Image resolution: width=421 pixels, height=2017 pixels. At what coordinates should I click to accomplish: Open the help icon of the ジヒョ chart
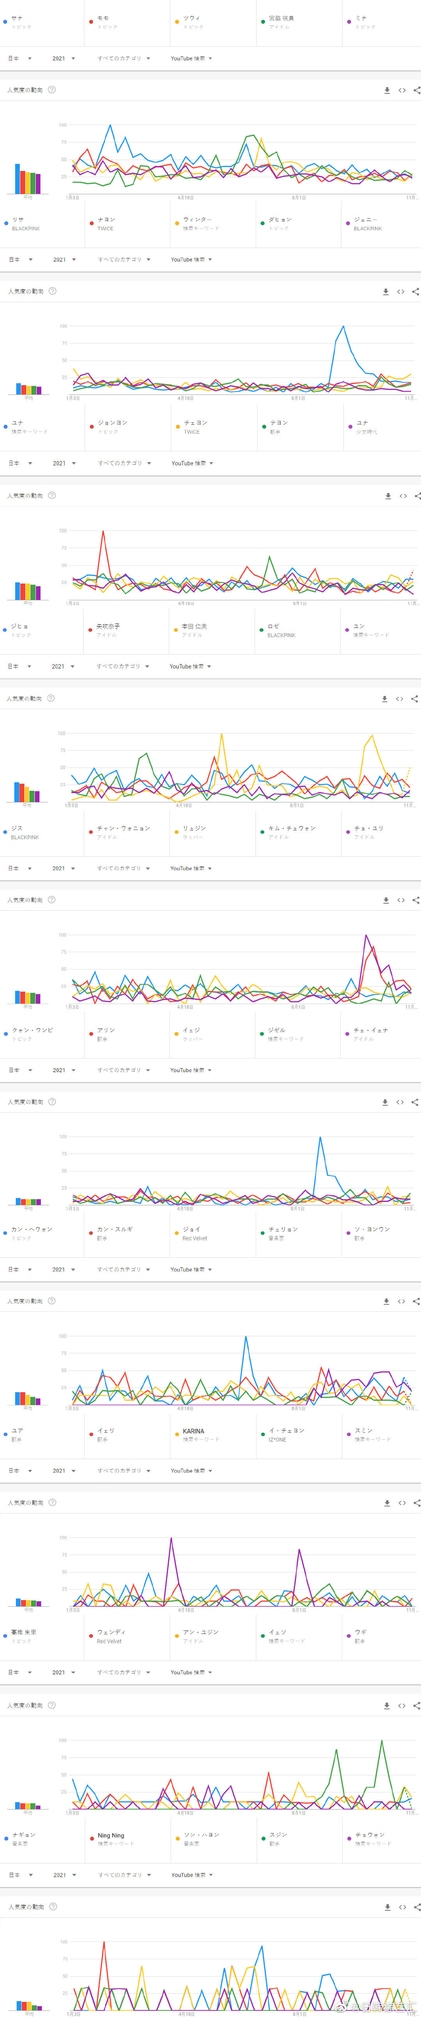point(51,699)
